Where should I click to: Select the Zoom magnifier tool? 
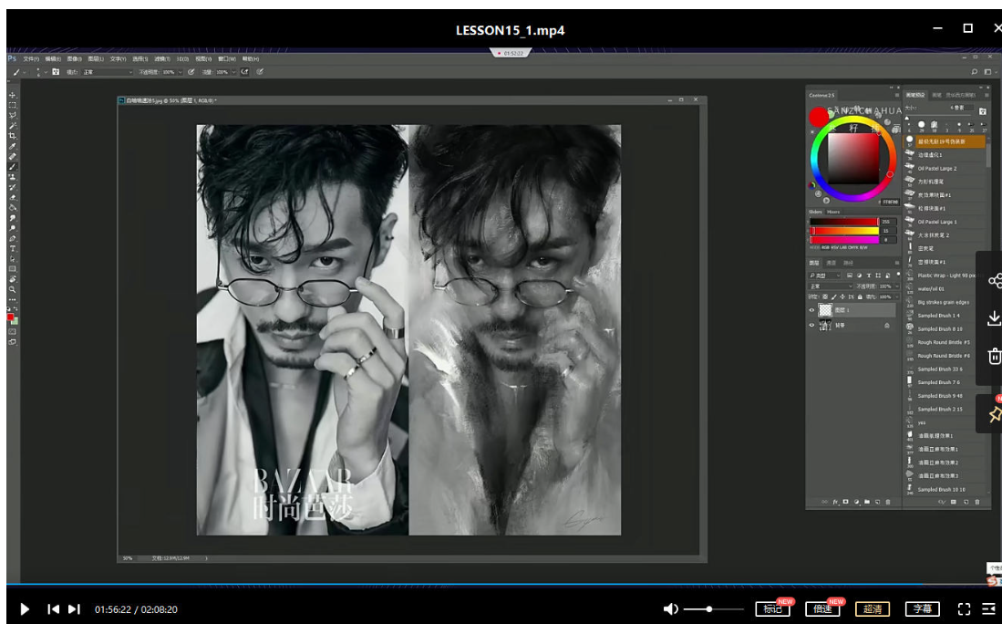coord(12,289)
